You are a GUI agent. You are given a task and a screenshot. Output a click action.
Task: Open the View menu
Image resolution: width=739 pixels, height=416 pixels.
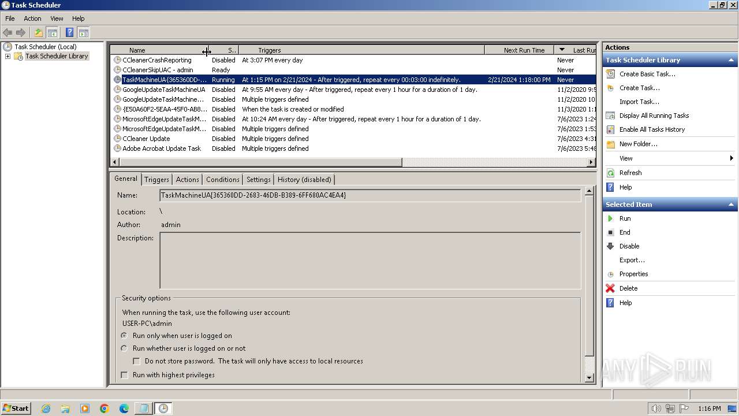click(x=57, y=18)
